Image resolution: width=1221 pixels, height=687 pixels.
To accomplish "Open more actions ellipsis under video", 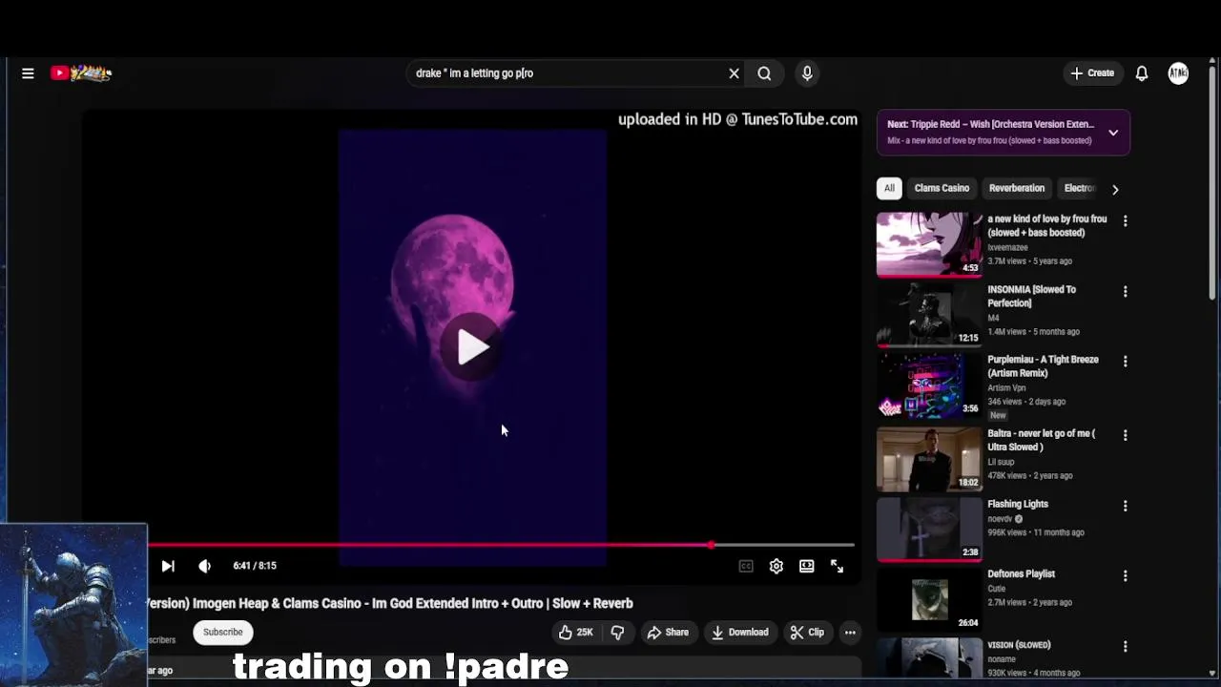I will pos(850,633).
